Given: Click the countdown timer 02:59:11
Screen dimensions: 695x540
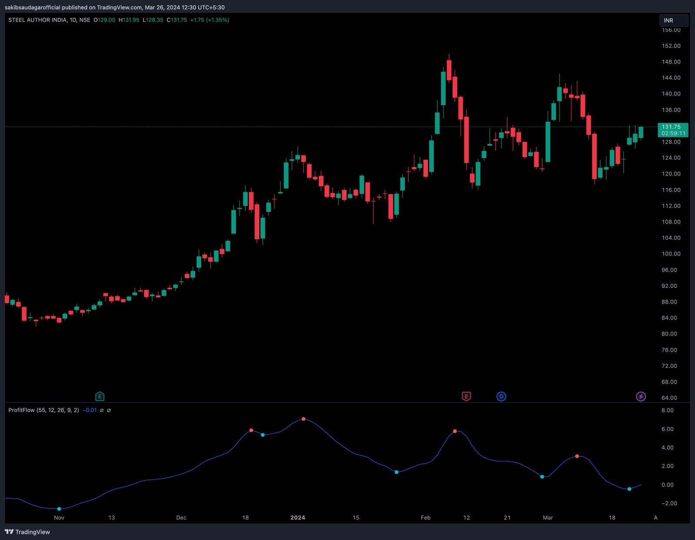Looking at the screenshot, I should tap(674, 133).
